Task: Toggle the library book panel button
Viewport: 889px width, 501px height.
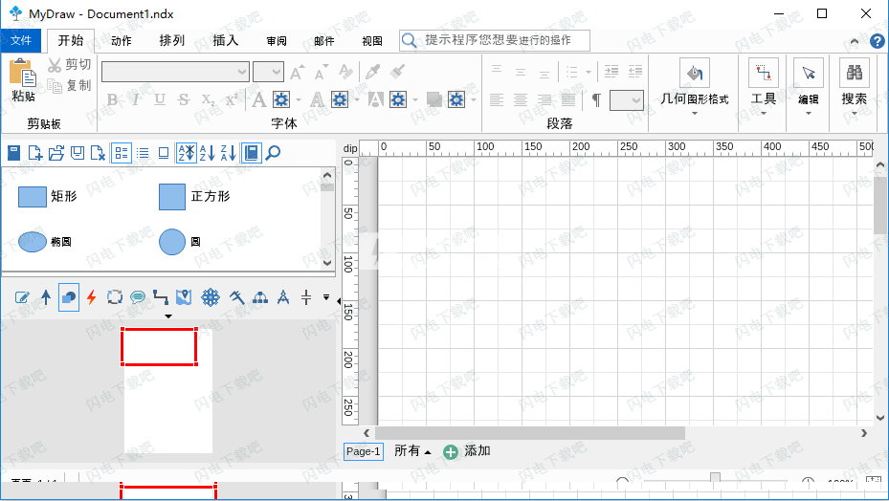Action: tap(251, 153)
